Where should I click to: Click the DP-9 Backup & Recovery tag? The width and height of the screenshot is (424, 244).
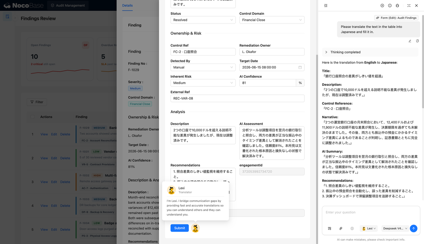tap(98, 212)
